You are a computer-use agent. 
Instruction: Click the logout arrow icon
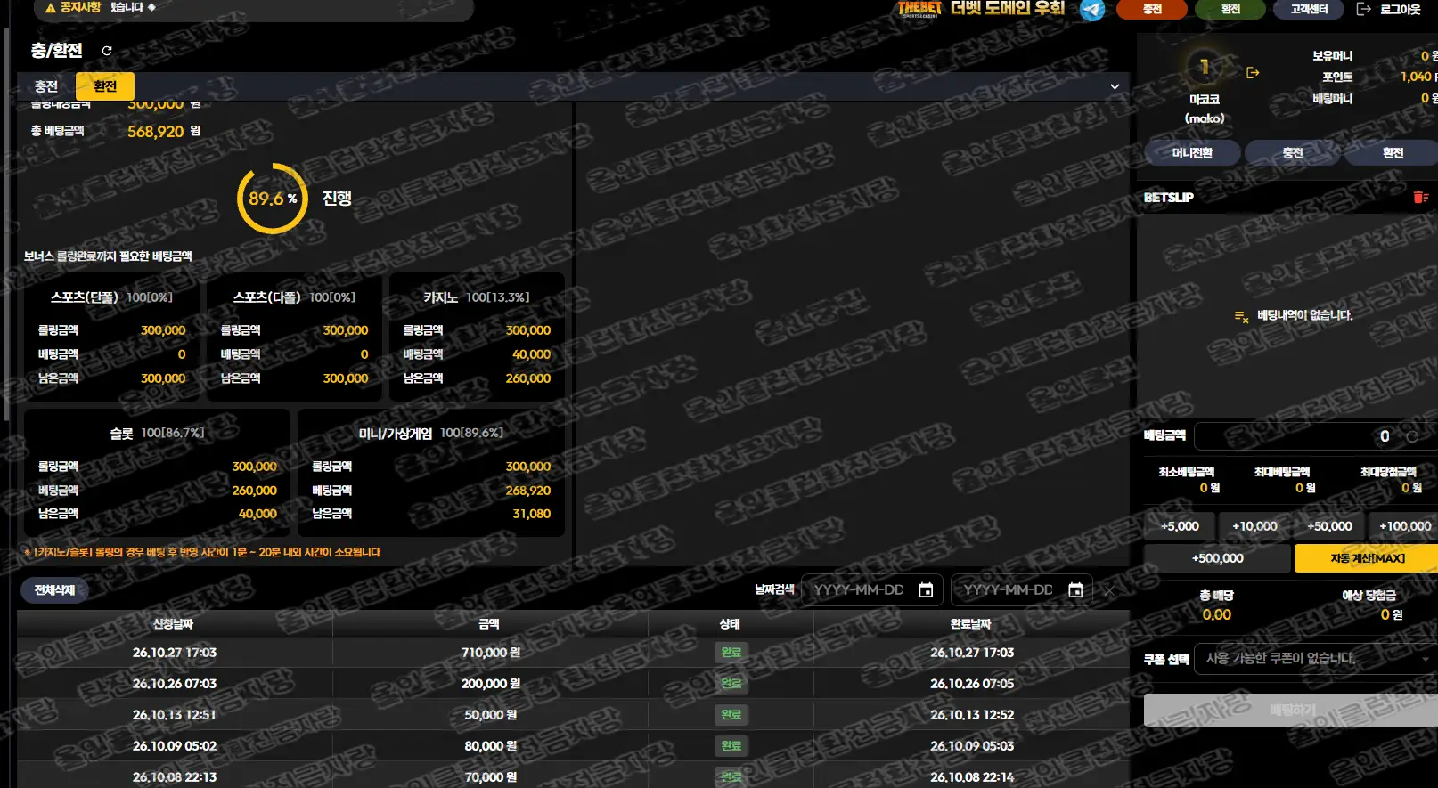tap(1363, 9)
